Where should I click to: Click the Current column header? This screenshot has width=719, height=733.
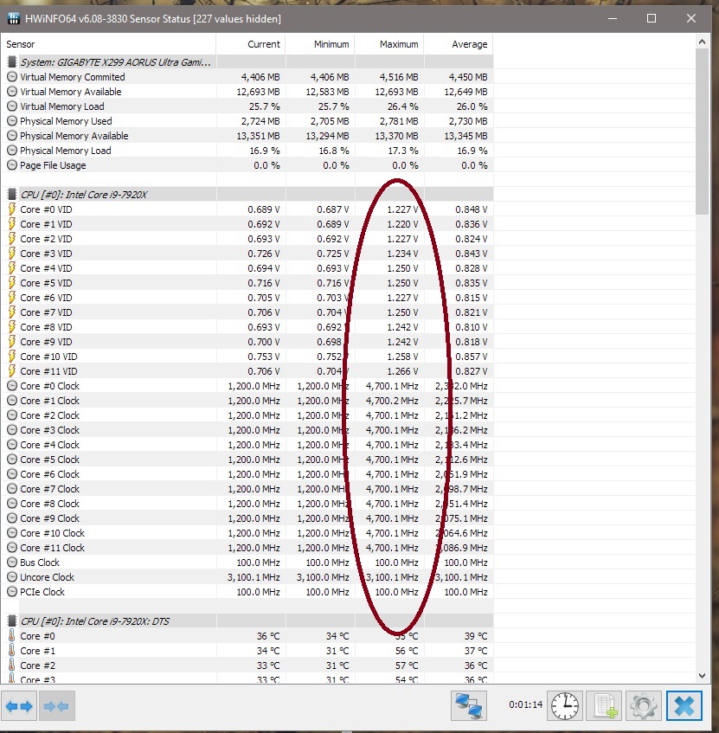point(251,44)
